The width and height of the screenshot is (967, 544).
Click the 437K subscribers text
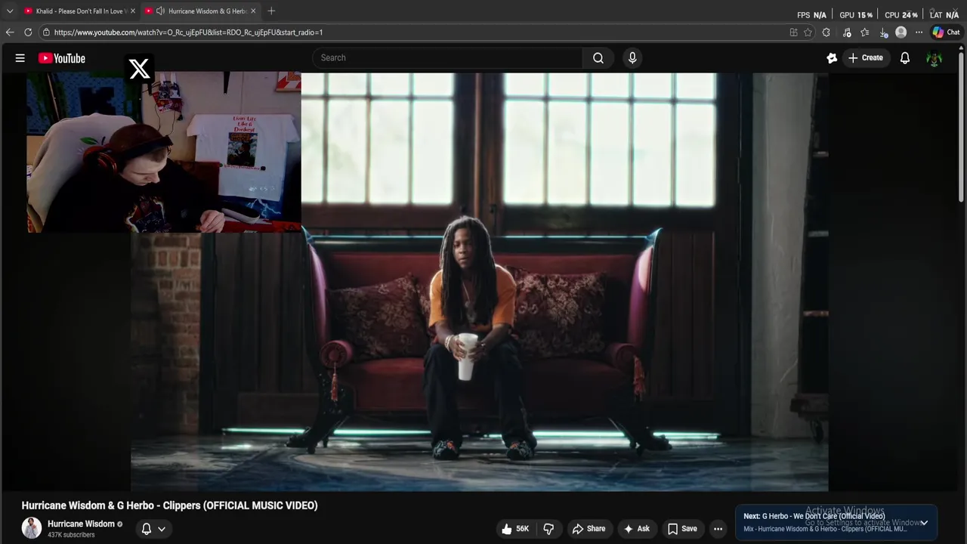click(x=71, y=535)
